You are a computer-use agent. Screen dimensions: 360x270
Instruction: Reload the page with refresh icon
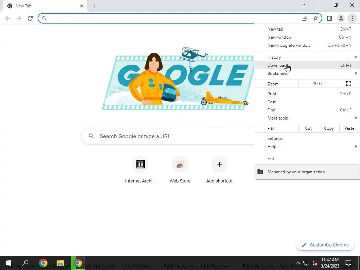tap(30, 18)
